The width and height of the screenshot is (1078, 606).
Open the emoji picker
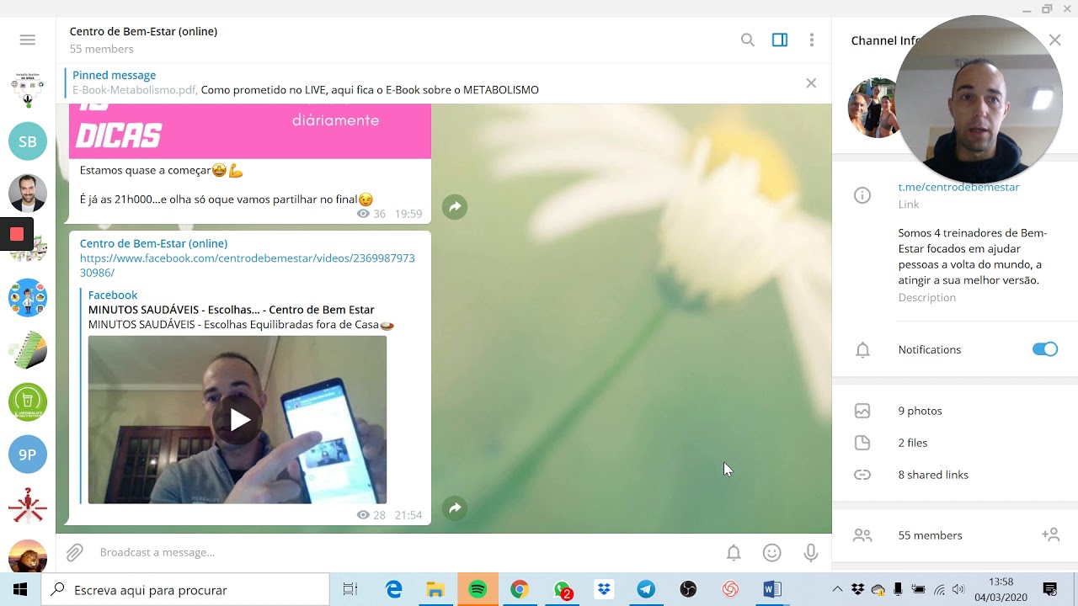click(x=771, y=552)
